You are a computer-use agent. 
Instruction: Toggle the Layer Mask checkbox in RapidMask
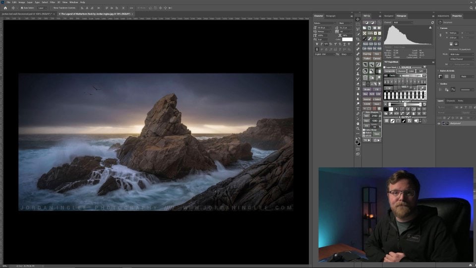point(385,67)
